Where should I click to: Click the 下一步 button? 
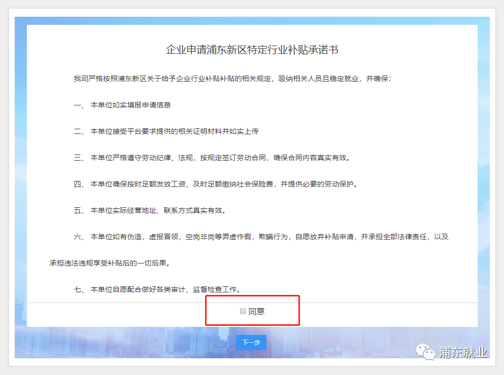pyautogui.click(x=251, y=343)
